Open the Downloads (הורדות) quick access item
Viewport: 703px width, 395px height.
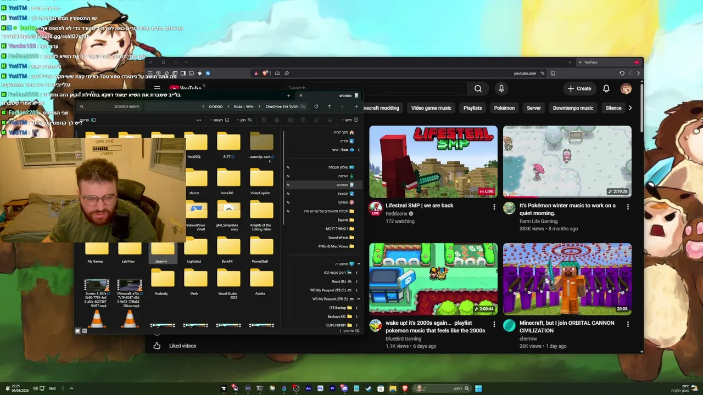[346, 176]
